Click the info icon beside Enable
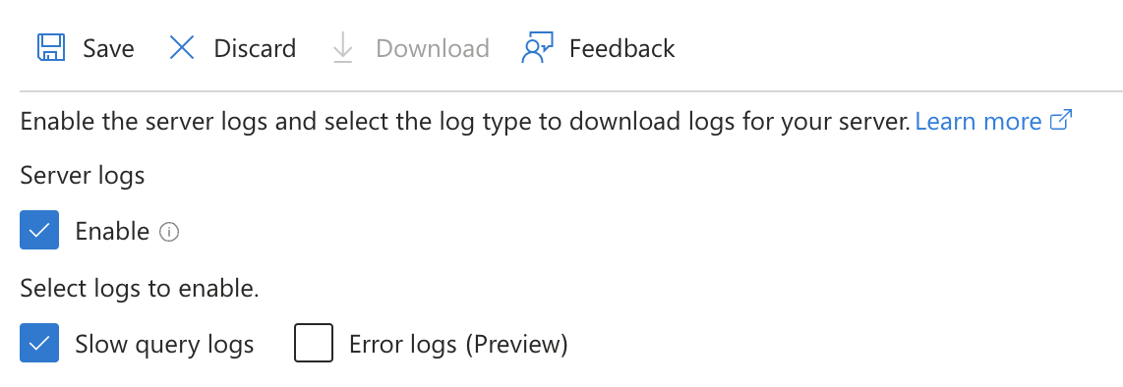This screenshot has width=1123, height=387. click(169, 232)
